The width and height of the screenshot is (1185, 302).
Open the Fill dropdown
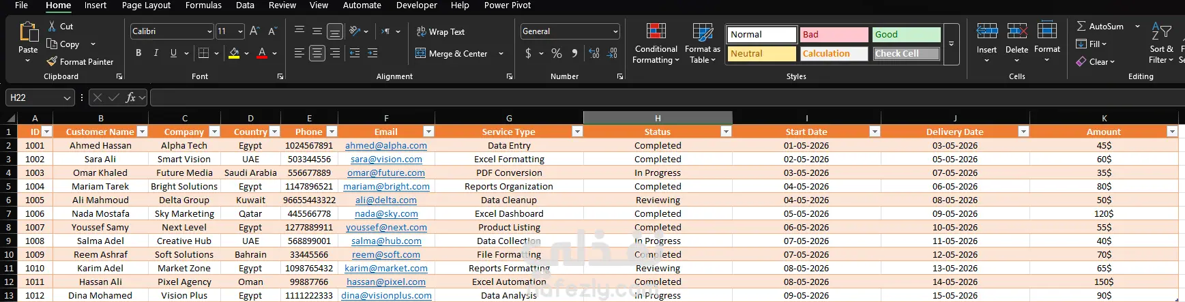tap(1092, 44)
